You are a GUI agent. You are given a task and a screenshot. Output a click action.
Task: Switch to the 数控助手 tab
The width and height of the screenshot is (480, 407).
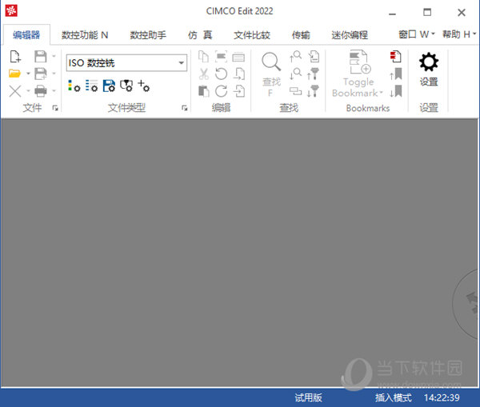tap(148, 35)
